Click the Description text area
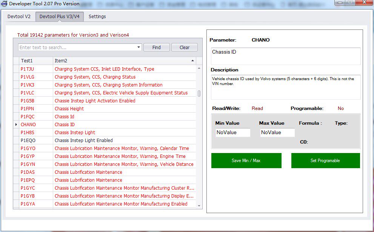 286,87
